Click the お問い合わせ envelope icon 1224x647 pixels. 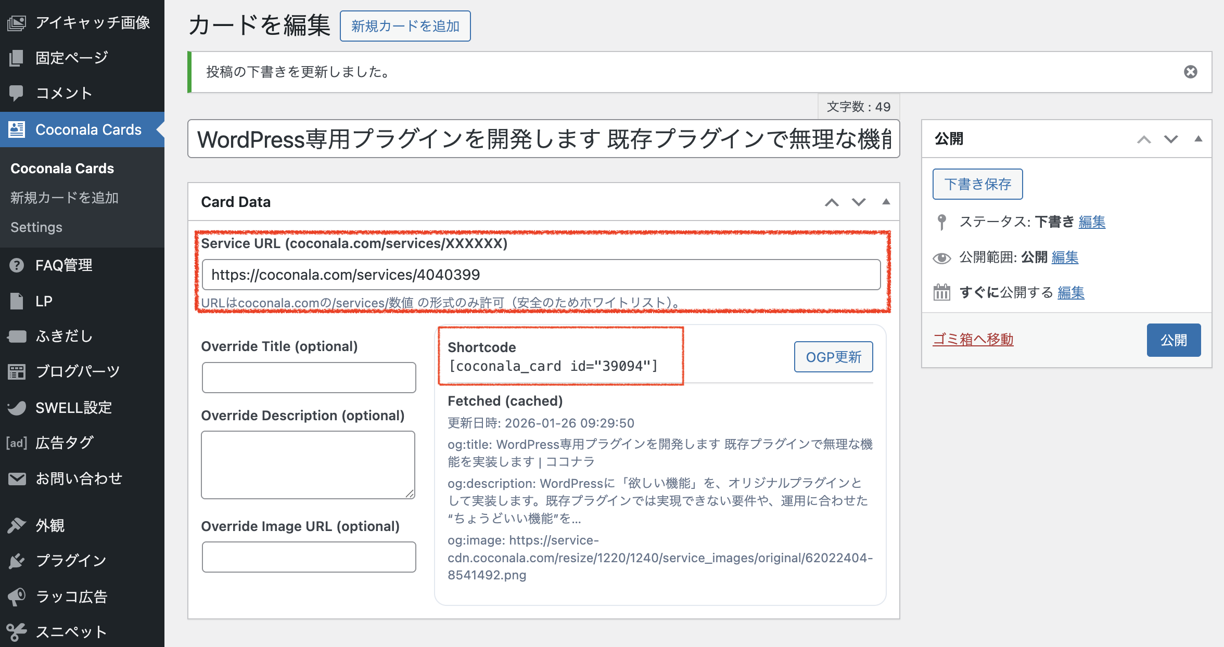17,478
